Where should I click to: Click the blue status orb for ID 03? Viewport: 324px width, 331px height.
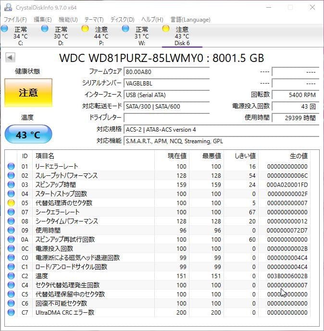point(11,184)
